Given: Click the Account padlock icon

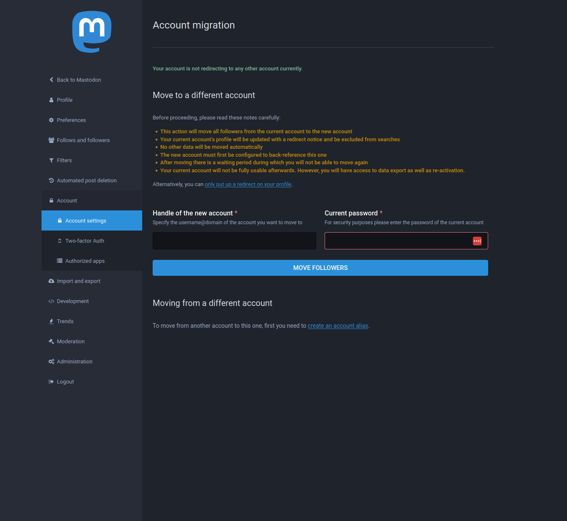Looking at the screenshot, I should pyautogui.click(x=51, y=200).
